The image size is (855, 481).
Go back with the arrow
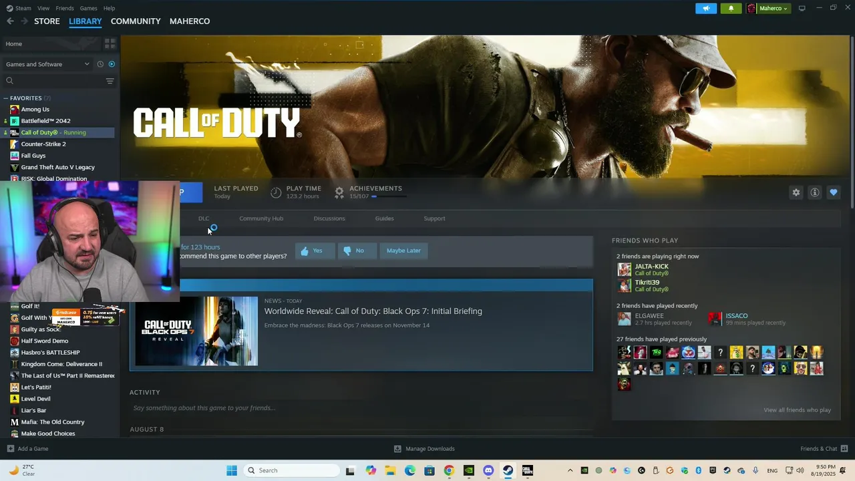click(10, 21)
